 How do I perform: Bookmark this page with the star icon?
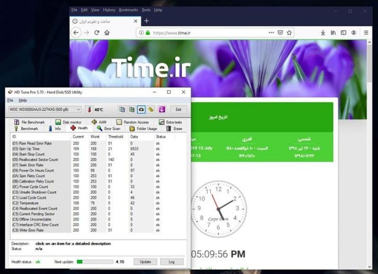pyautogui.click(x=289, y=32)
